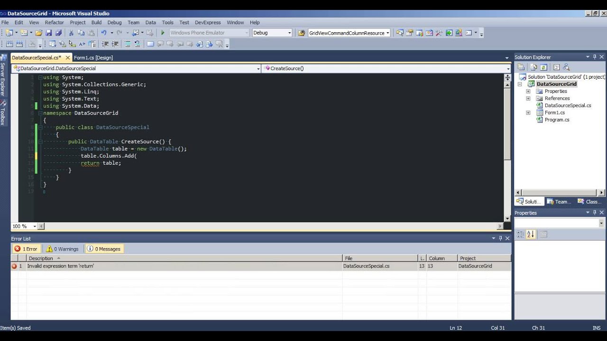Click the Properties Categorized view icon

520,234
